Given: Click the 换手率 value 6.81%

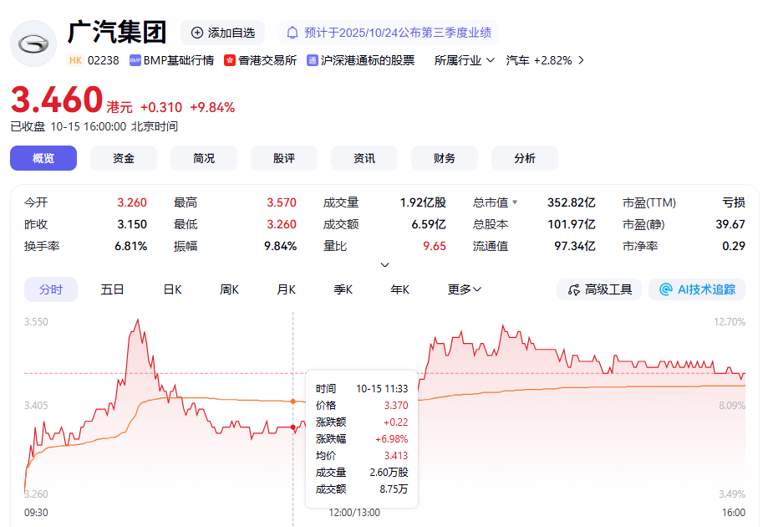Looking at the screenshot, I should (x=130, y=246).
